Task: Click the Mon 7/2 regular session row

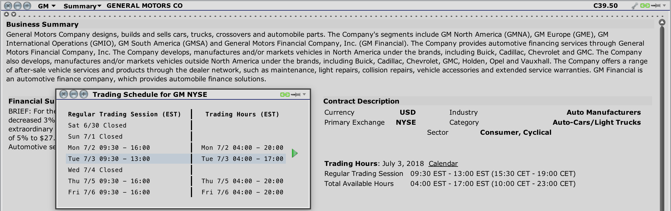Action: 109,148
